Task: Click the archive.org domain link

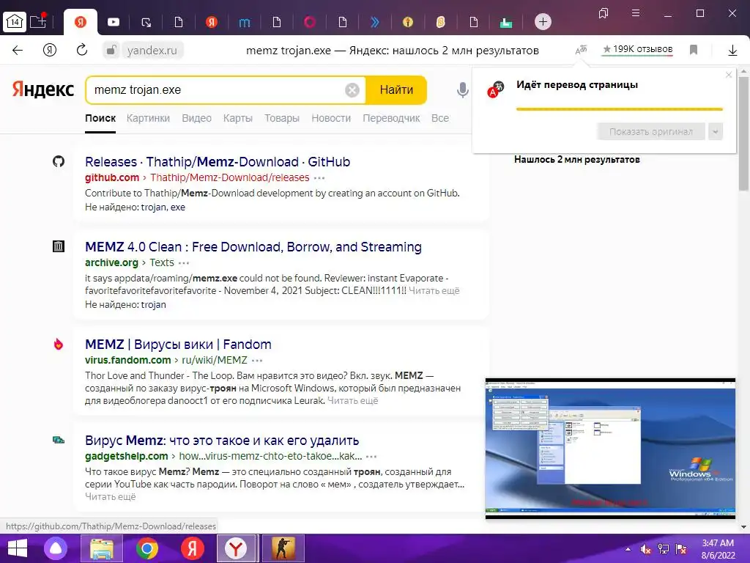Action: tap(111, 263)
